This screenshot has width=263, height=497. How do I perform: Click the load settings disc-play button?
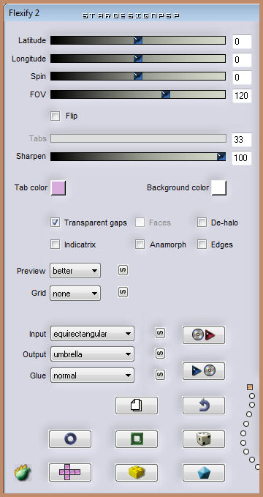pyautogui.click(x=204, y=335)
